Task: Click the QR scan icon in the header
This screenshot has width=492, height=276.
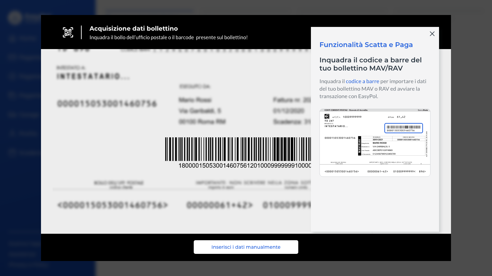Action: pyautogui.click(x=68, y=32)
